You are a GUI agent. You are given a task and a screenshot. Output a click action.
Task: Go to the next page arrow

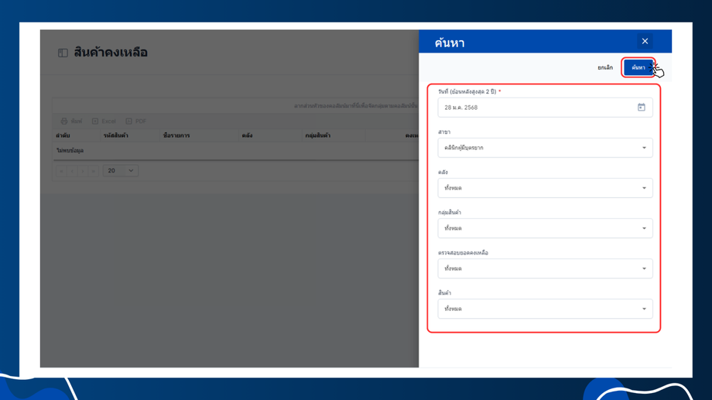point(83,171)
